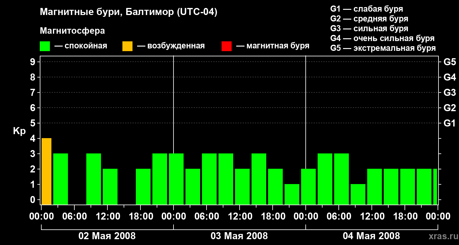This screenshot has height=245, width=459.
Task: Click the G4 label on the right axis
Action: [x=450, y=77]
